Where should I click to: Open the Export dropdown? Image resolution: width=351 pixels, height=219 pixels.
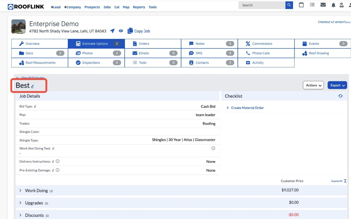pos(337,85)
